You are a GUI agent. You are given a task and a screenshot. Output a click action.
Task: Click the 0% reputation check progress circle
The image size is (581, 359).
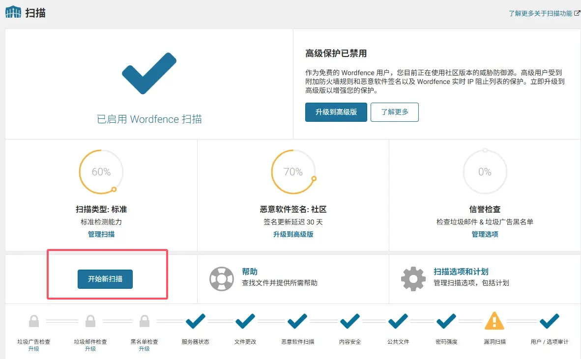point(485,172)
